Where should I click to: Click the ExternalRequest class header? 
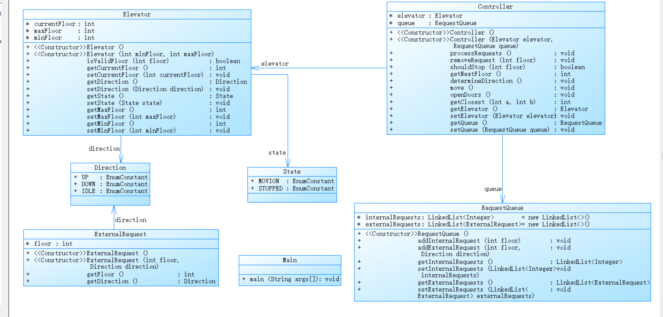point(120,234)
